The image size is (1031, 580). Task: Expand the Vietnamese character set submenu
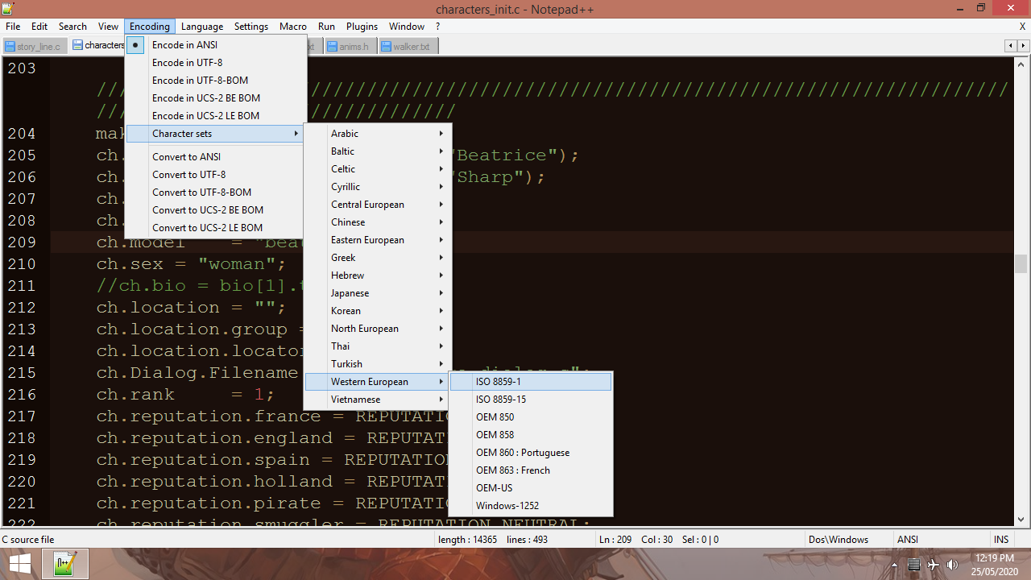tap(378, 400)
